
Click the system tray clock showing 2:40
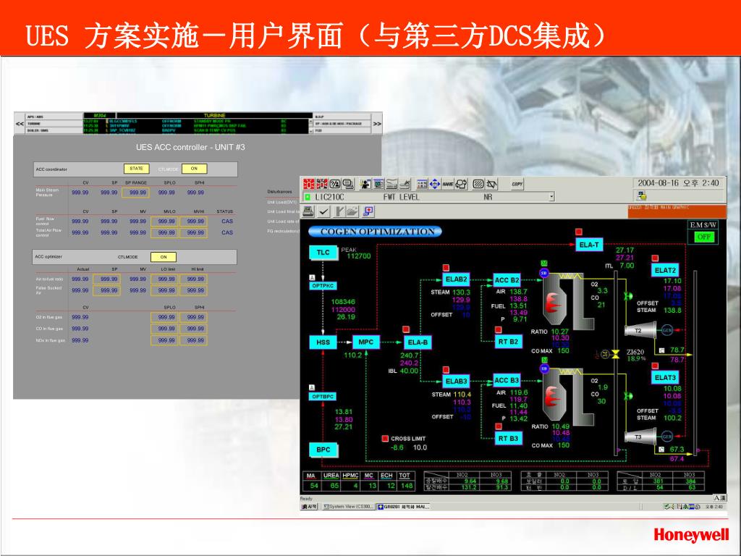(x=714, y=507)
